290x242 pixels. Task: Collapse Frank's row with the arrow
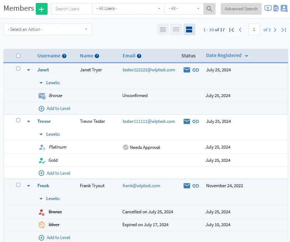pyautogui.click(x=28, y=186)
